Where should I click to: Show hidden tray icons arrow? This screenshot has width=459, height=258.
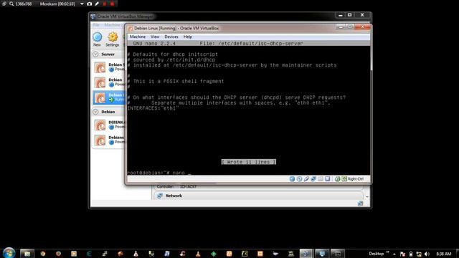pos(394,254)
